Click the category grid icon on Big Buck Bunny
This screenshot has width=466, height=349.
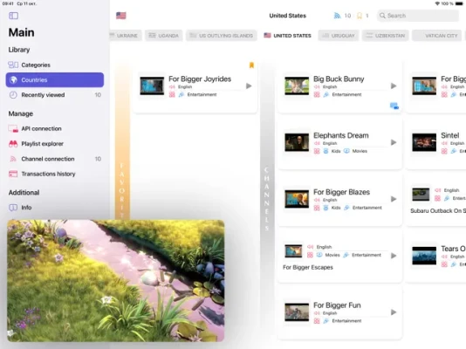pos(317,94)
